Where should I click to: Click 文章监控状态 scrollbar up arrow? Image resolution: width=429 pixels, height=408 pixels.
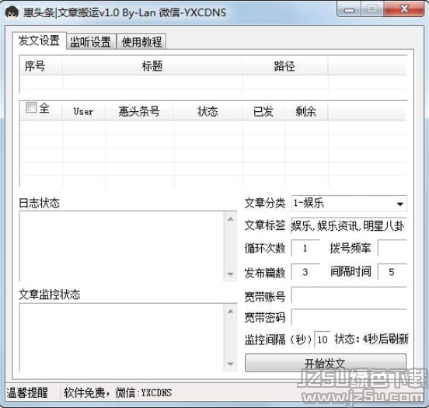[231, 312]
